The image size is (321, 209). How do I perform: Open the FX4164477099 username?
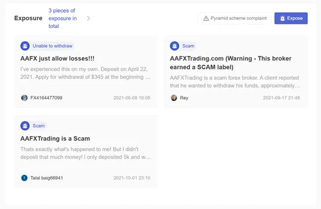[46, 98]
